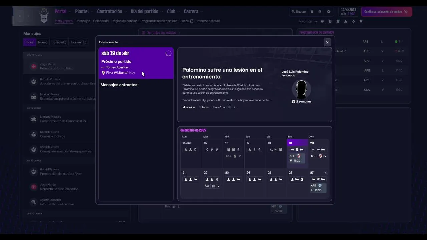Click the shield icon beside the bookmark
427x240 pixels.
tap(320, 12)
